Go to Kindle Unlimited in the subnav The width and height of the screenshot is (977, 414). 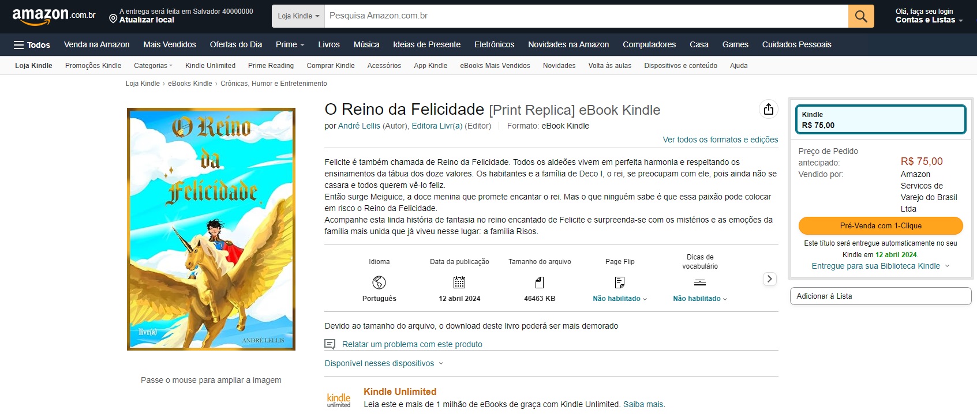click(x=210, y=66)
